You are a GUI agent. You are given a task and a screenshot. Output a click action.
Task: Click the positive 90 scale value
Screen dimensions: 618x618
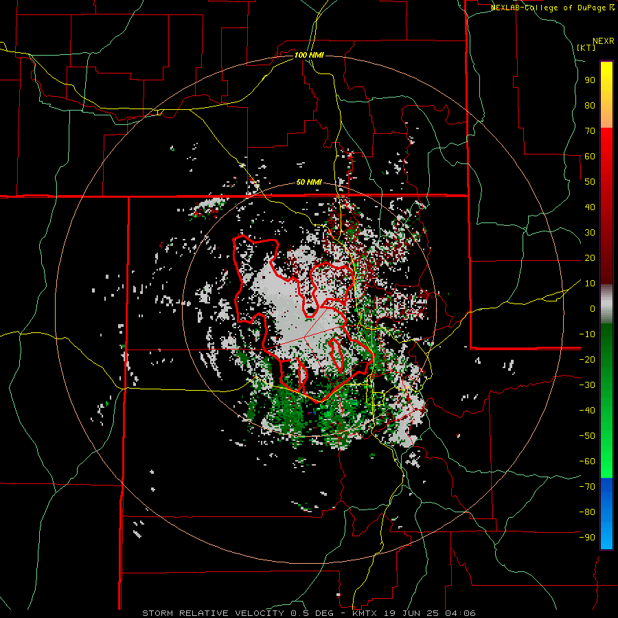(590, 80)
